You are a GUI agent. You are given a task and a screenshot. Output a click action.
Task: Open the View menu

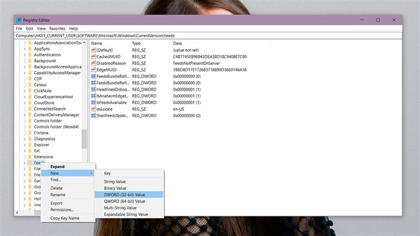coord(41,28)
